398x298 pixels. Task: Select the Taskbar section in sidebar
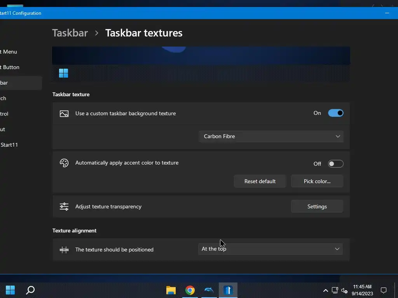point(21,83)
